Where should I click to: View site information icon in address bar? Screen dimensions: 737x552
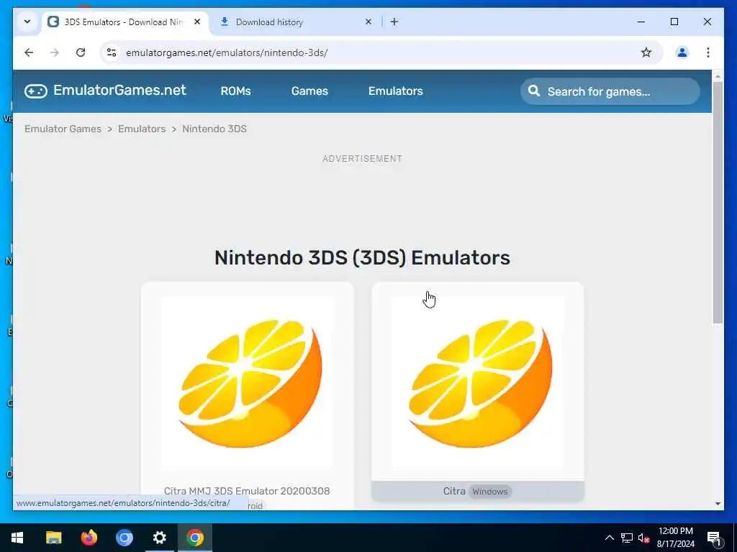click(x=112, y=52)
